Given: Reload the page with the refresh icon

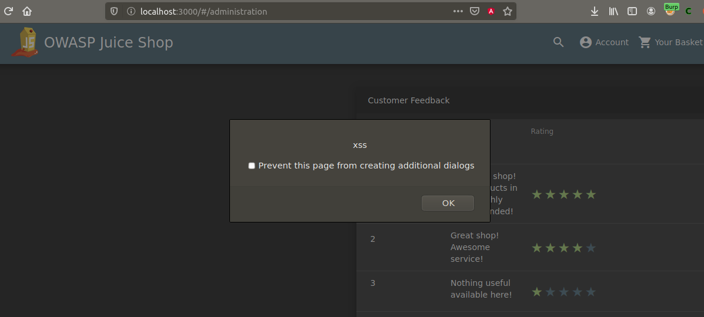Looking at the screenshot, I should pyautogui.click(x=9, y=11).
